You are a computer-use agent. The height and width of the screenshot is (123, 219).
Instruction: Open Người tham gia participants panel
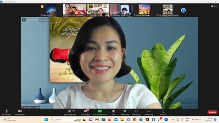point(70,112)
